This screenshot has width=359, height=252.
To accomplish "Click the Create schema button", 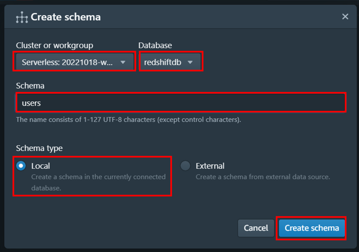I will (x=312, y=228).
